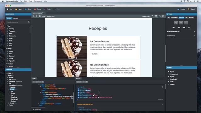Close the bakery_recepies document tab
201x113 pixels.
tap(44, 13)
